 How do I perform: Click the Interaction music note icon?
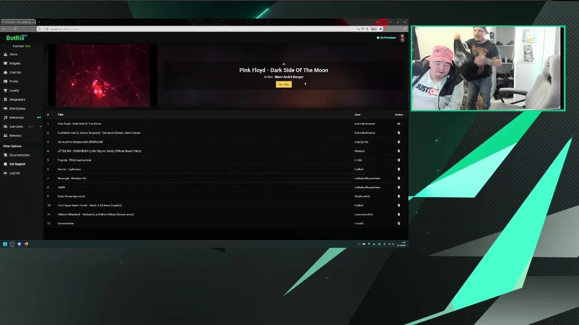coord(5,117)
